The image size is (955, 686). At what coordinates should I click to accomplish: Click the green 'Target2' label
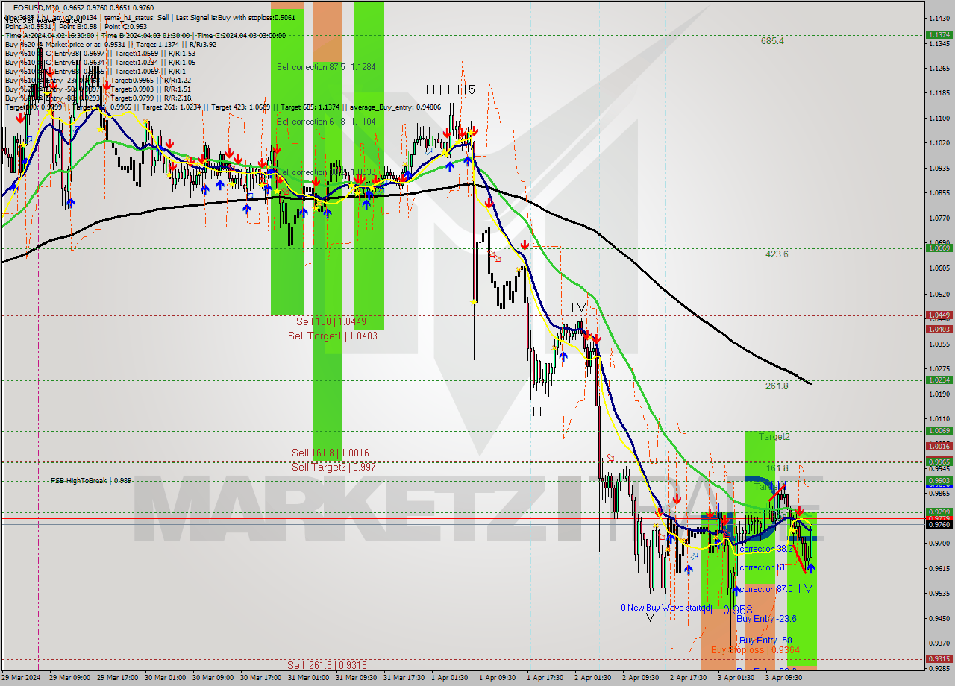[774, 437]
